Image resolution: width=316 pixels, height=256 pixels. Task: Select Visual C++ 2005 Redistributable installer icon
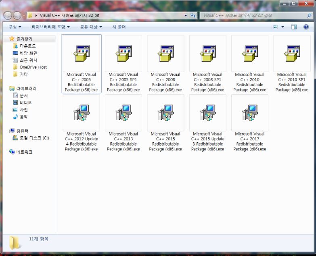[x=82, y=54]
